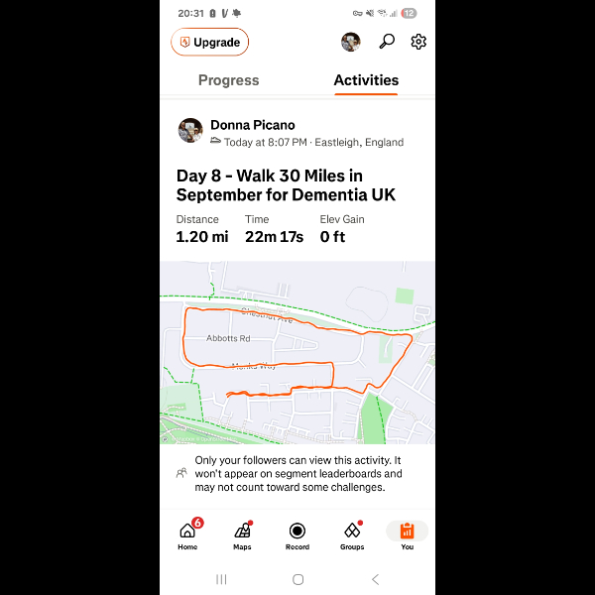Switch to the Progress tab
The image size is (595, 595).
pos(229,80)
